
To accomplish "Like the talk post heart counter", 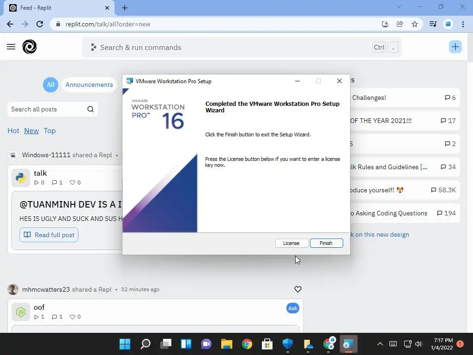I will 75,182.
